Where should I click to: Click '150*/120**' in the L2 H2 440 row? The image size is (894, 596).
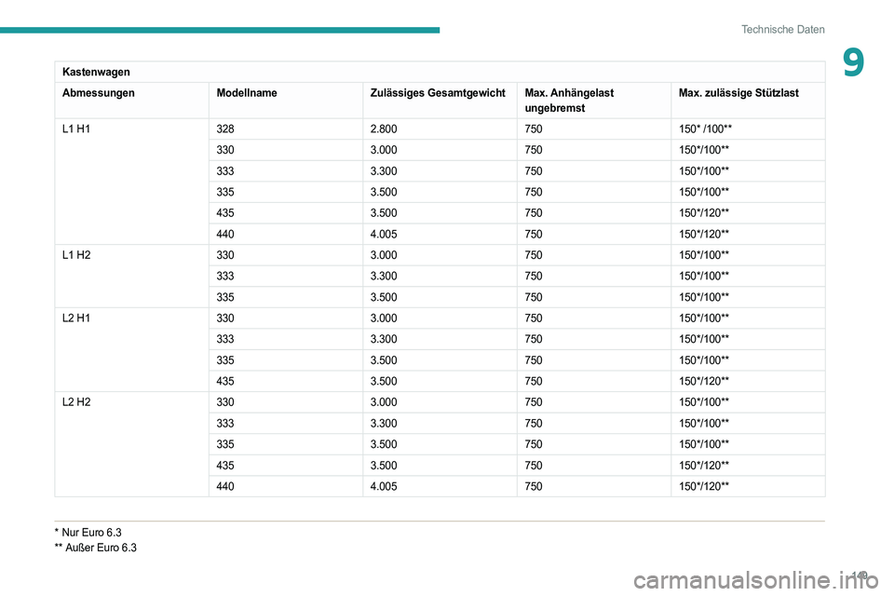pyautogui.click(x=704, y=486)
